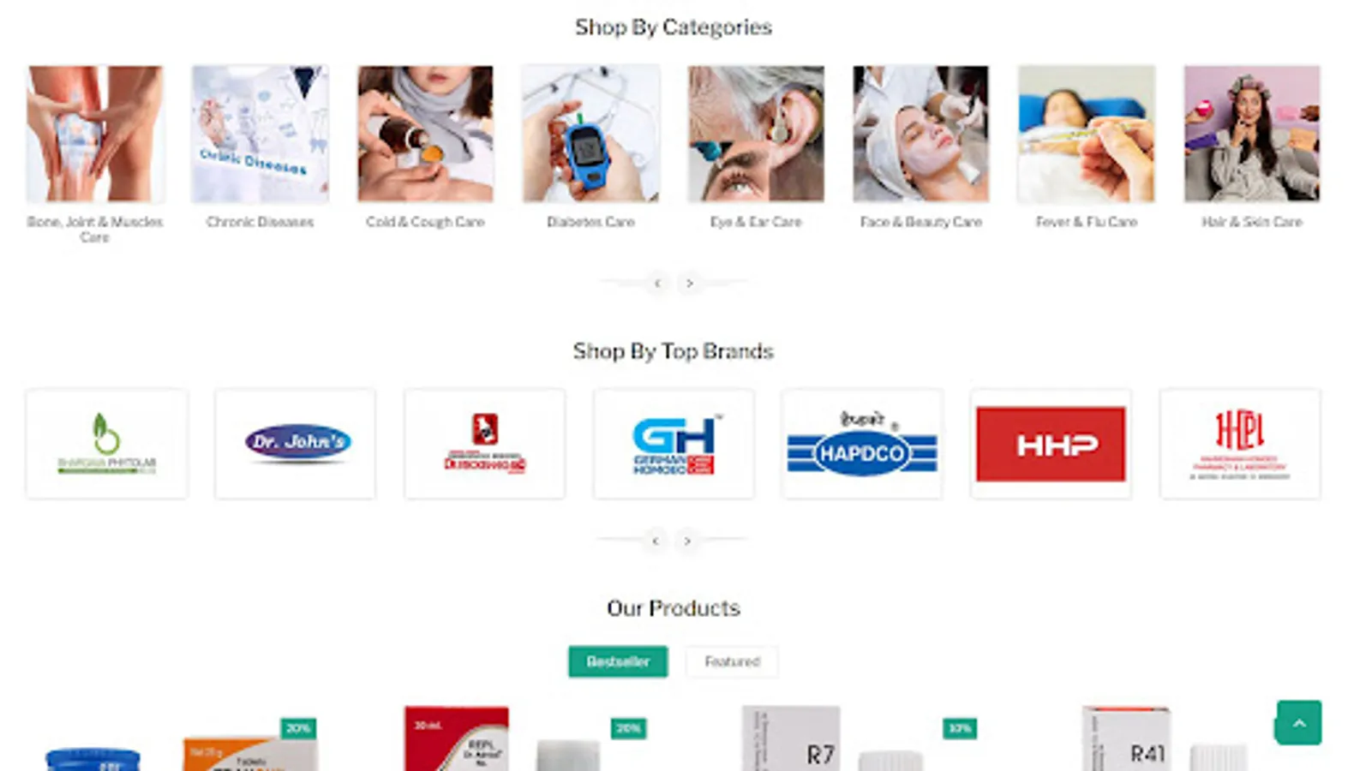Screen dimensions: 1348x771
Task: Move top brands carousel back with left chevron
Action: coord(656,541)
